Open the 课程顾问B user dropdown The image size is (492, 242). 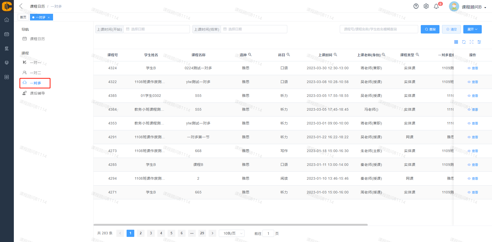tap(474, 7)
